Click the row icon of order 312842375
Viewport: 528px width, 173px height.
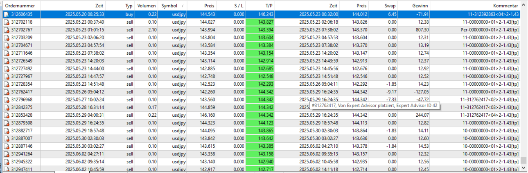(x=6, y=107)
